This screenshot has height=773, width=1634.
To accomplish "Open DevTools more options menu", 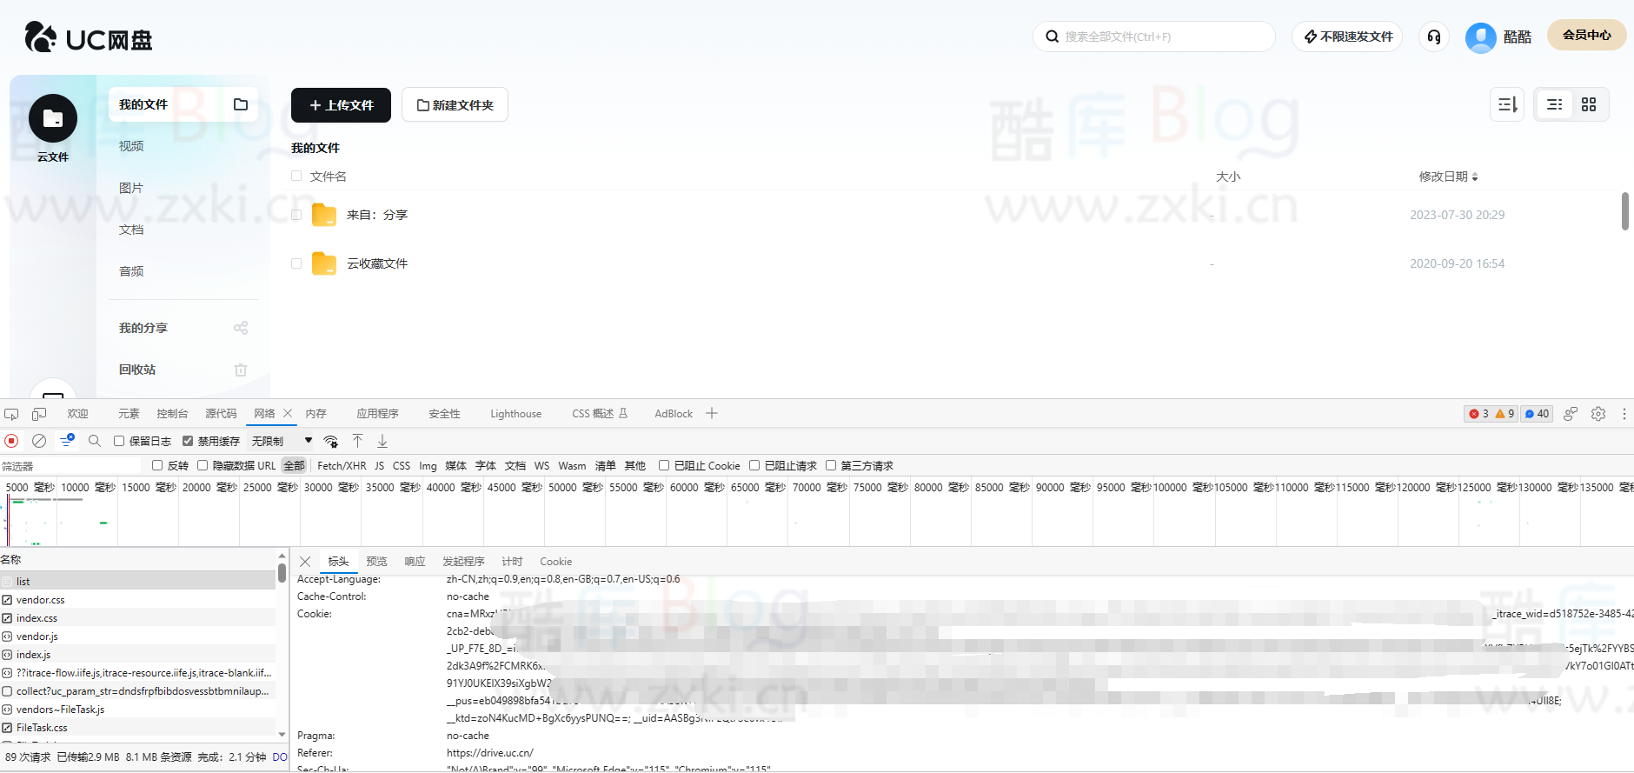I will [x=1624, y=414].
